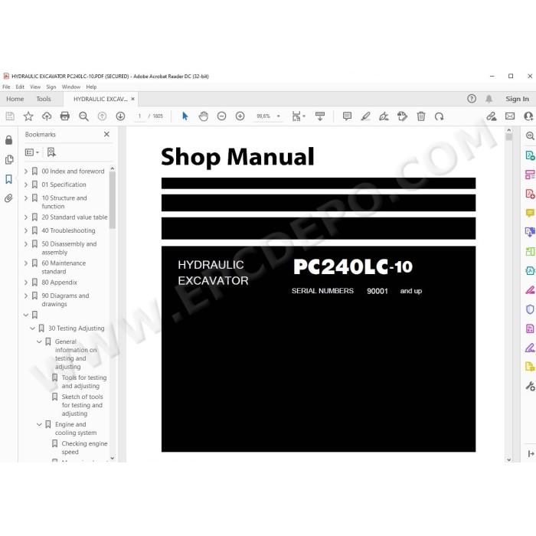Print the document with printer icon
The width and height of the screenshot is (536, 536).
[x=64, y=116]
